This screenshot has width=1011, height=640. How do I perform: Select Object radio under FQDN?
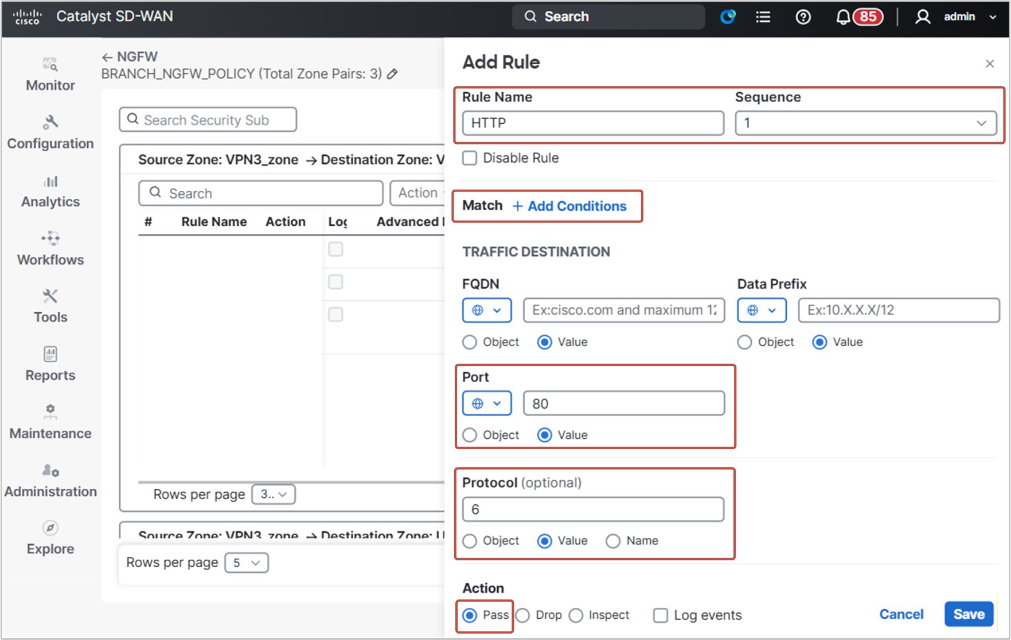click(x=470, y=342)
